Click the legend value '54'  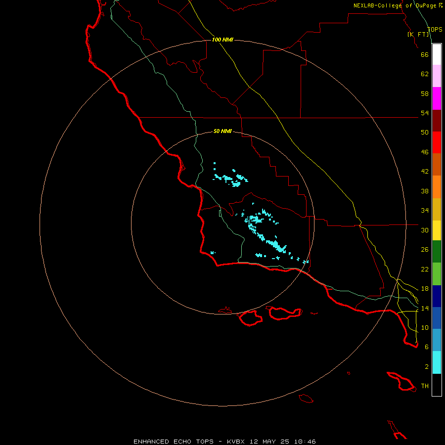(x=425, y=113)
